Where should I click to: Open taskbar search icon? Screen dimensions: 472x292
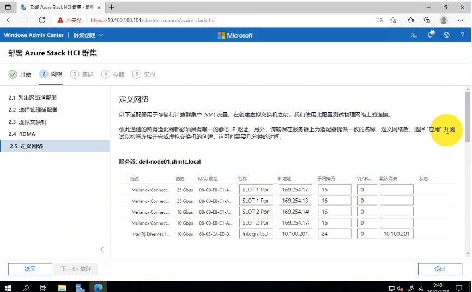click(26, 288)
